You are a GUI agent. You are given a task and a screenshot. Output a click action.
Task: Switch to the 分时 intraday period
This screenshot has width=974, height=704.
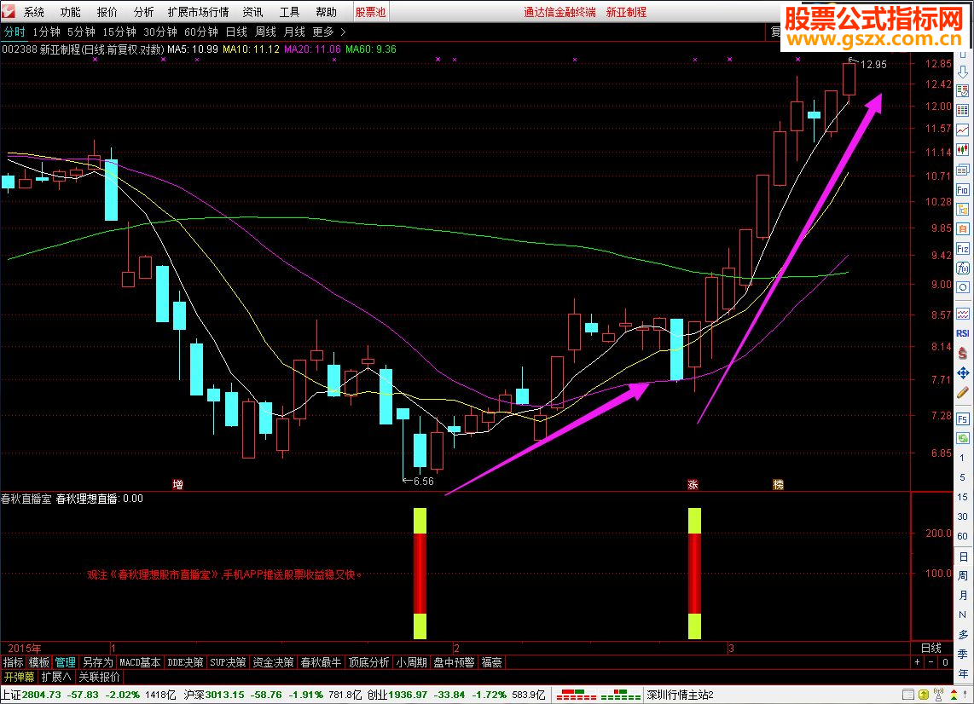(x=14, y=32)
